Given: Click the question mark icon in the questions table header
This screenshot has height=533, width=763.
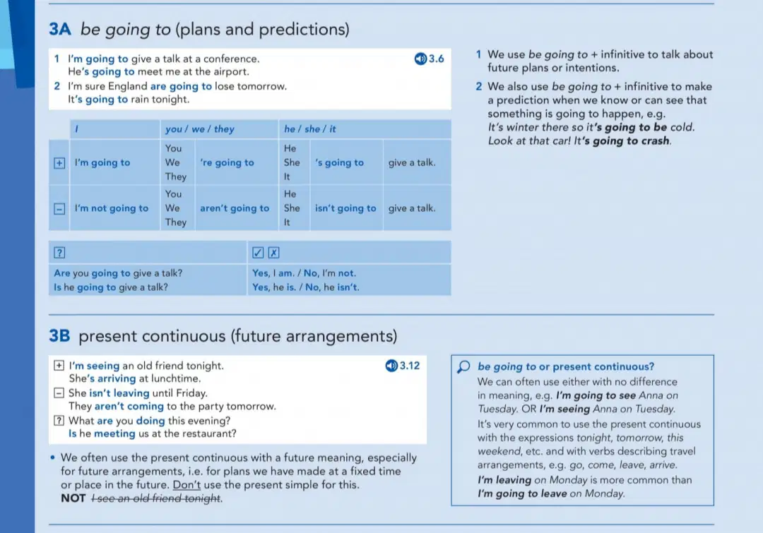Looking at the screenshot, I should [x=59, y=253].
